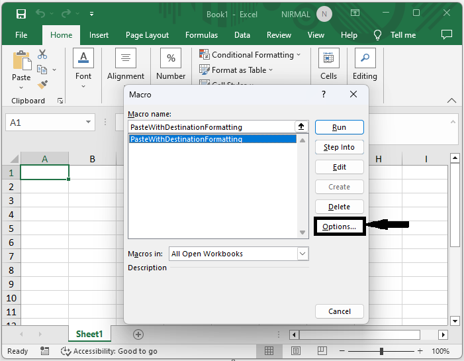Screen dimensions: 464x361
Task: Click the Save icon in title bar
Action: coord(21,14)
